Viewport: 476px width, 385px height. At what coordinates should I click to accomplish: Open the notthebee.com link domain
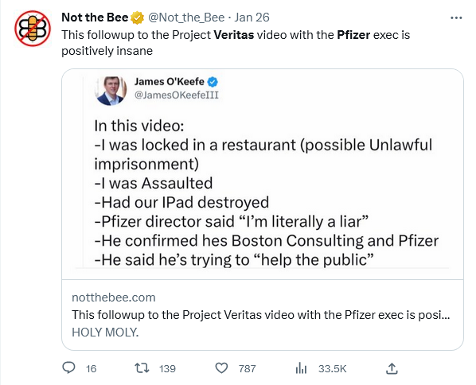[114, 297]
